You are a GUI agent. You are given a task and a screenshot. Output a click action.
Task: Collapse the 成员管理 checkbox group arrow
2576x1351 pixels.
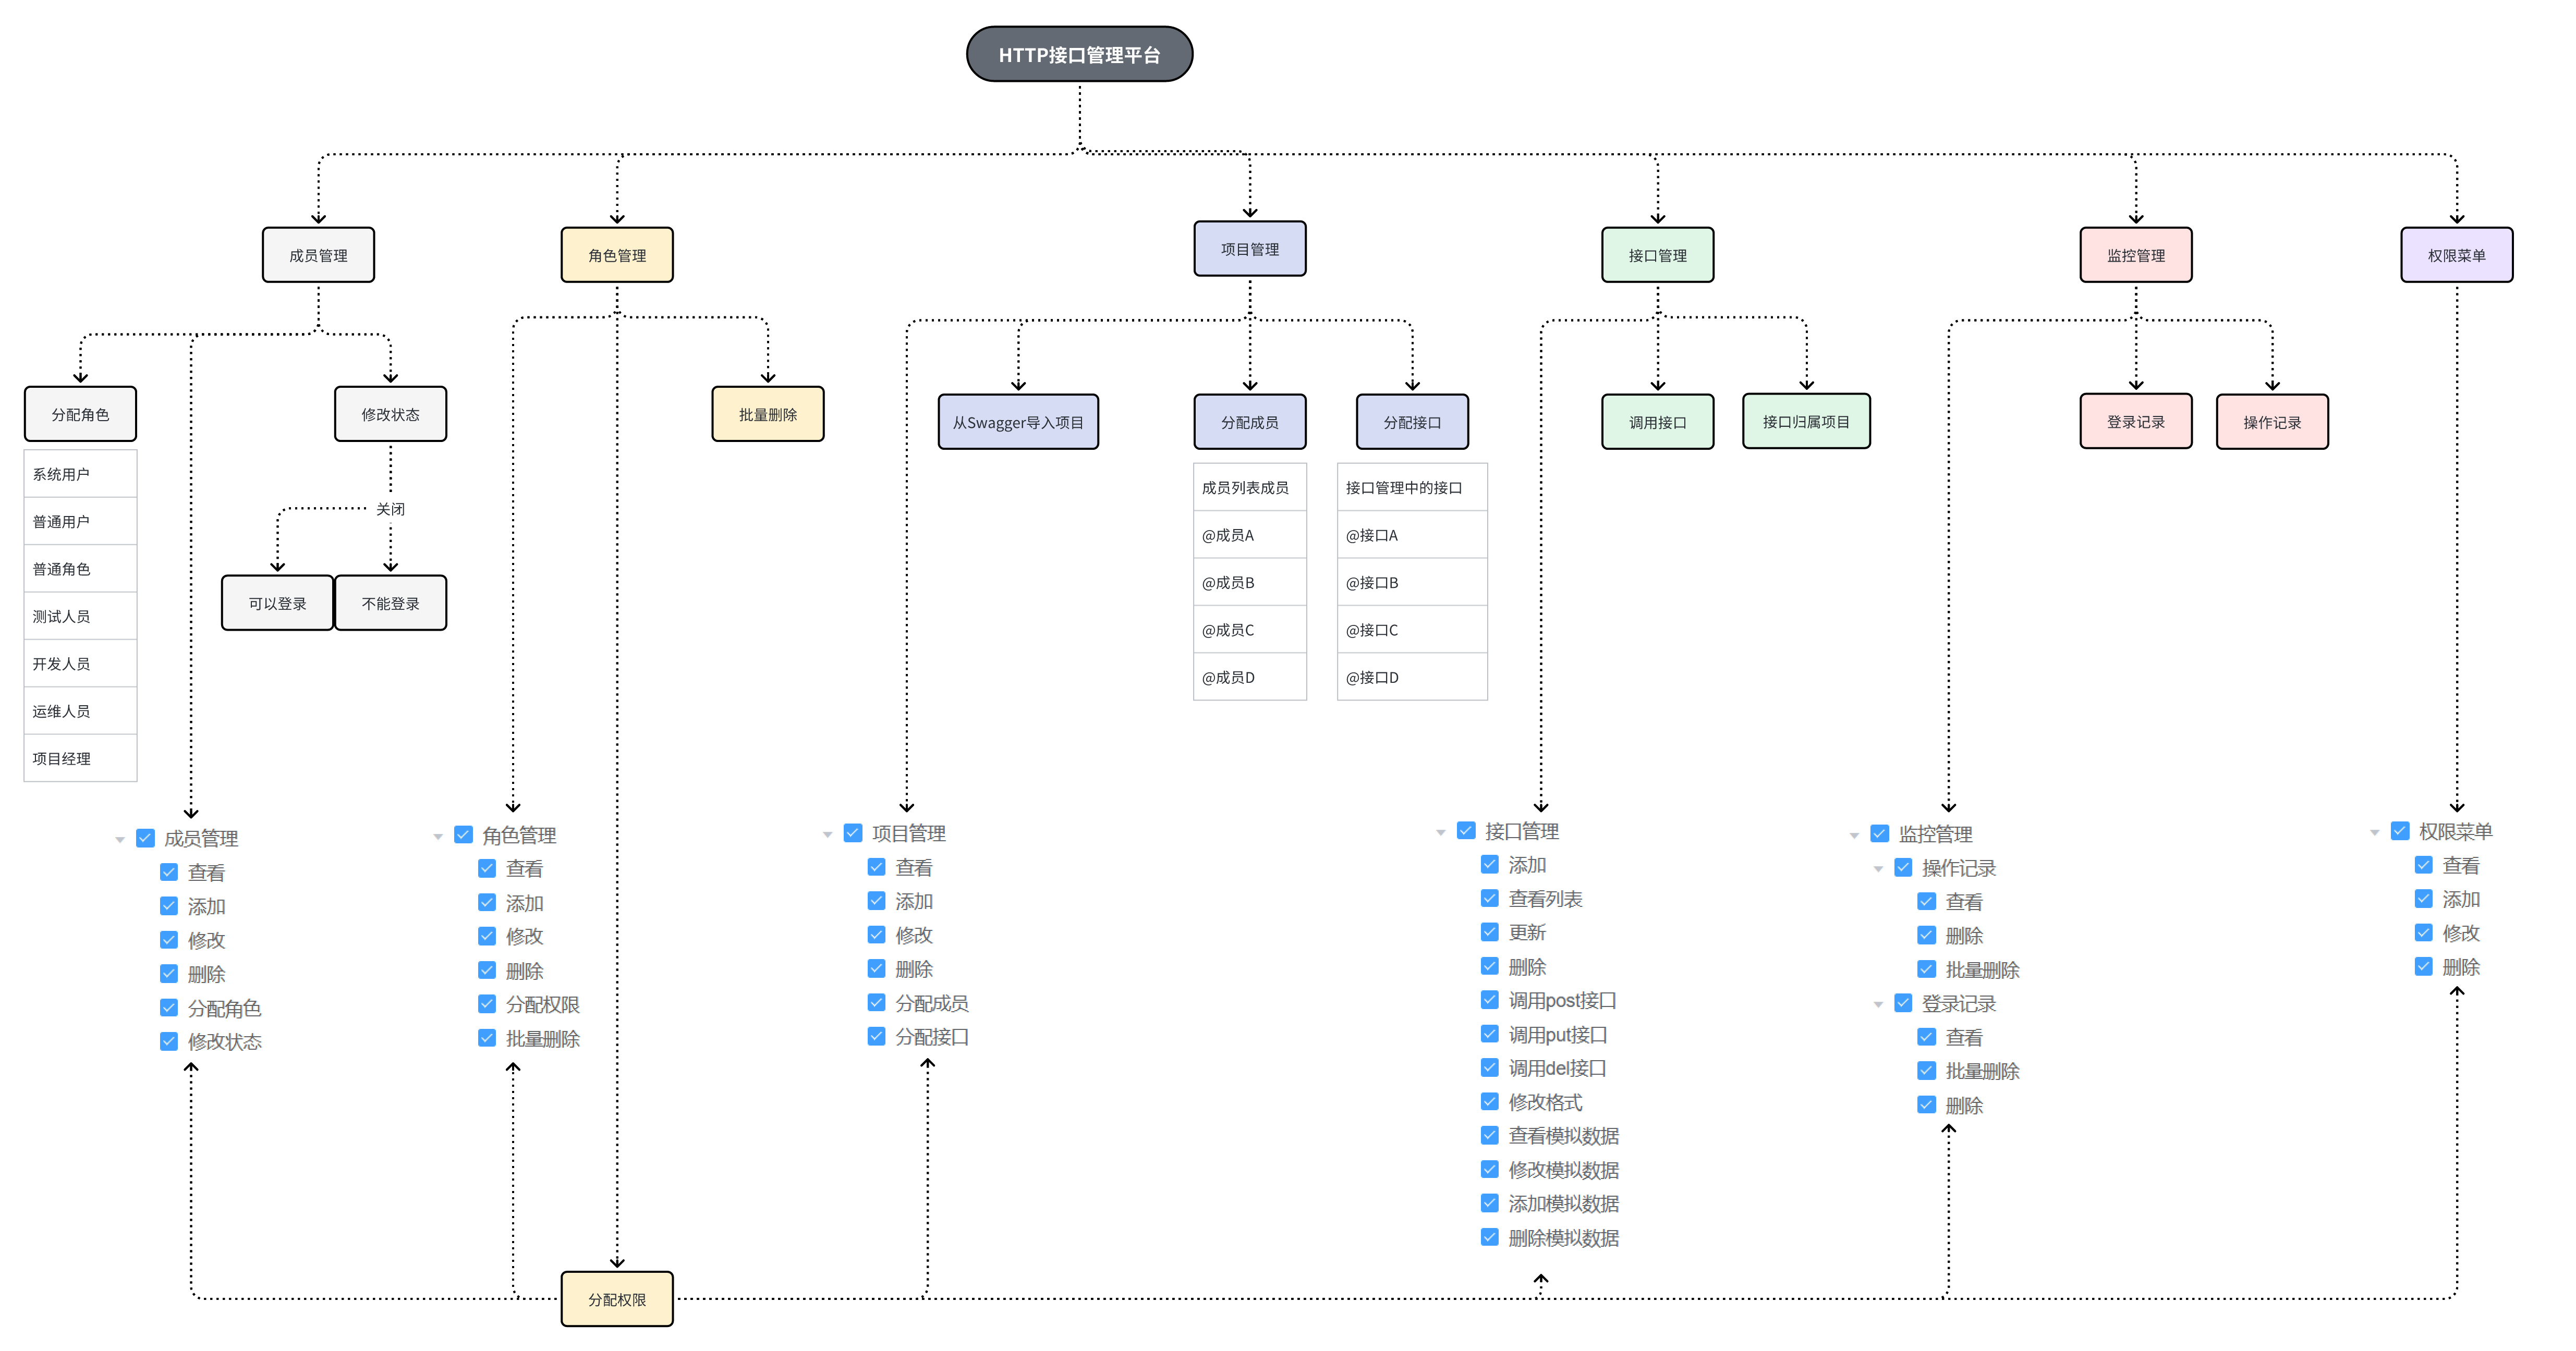point(119,838)
